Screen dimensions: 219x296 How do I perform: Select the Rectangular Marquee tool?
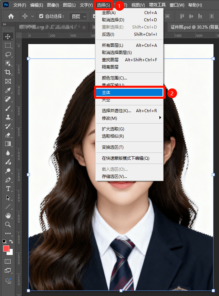pos(8,45)
